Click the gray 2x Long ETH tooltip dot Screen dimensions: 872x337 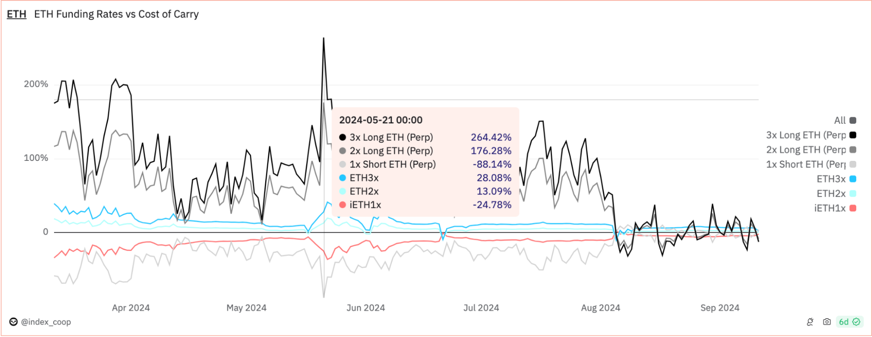tap(343, 151)
